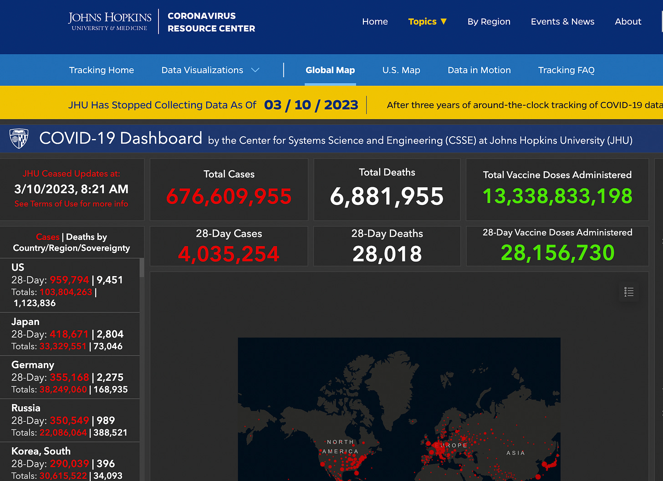Click the NORTH AMERICA label on the map
The height and width of the screenshot is (481, 663).
(x=340, y=447)
